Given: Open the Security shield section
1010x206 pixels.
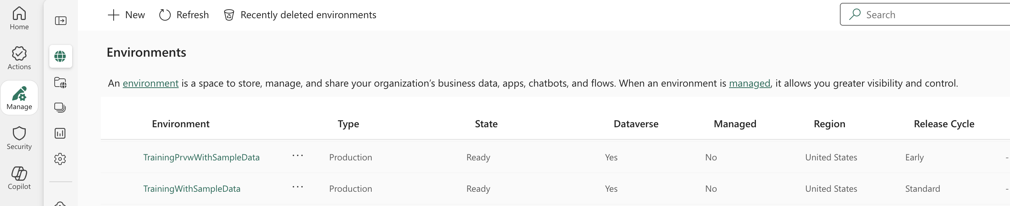Looking at the screenshot, I should click(19, 138).
